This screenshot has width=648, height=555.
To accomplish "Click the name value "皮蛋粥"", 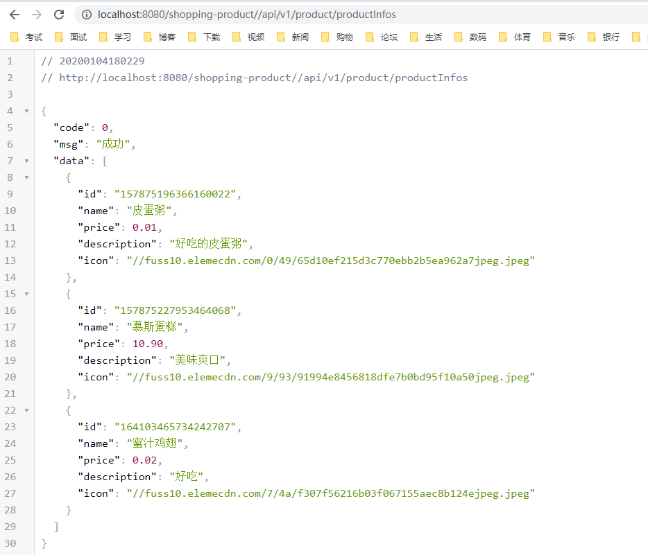I will point(149,211).
